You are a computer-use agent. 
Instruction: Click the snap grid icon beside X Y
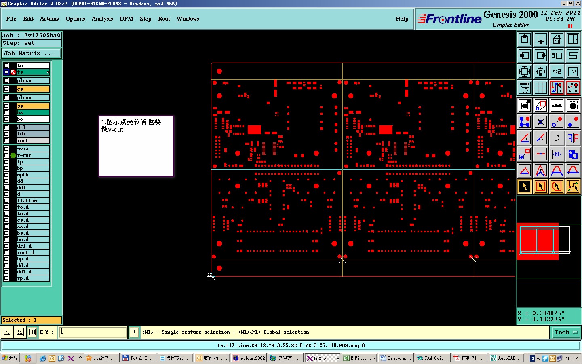pos(32,332)
